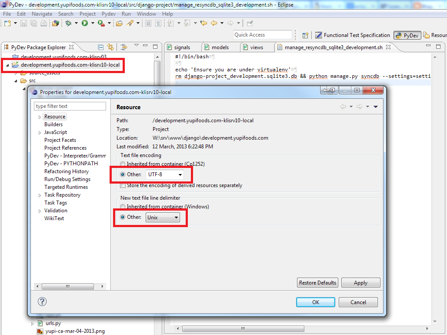The height and width of the screenshot is (335, 447).
Task: Click the properties tree horizontal scrollbar
Action: pos(68,286)
